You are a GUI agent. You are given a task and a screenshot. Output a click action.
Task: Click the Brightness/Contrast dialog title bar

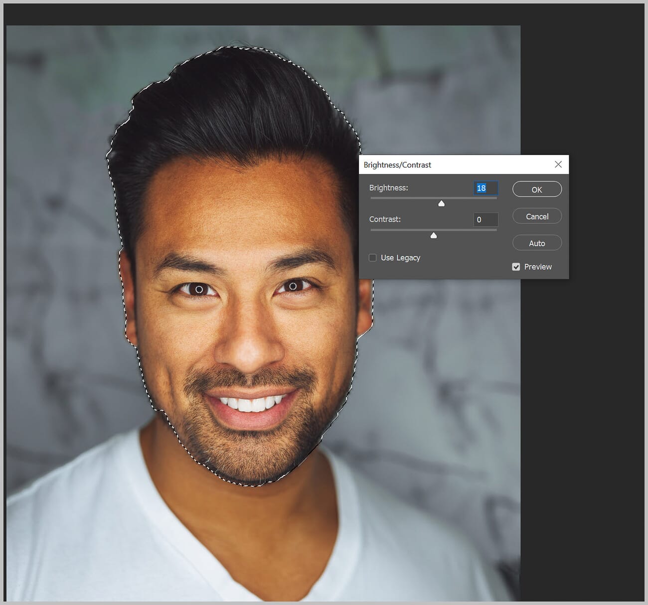(x=424, y=164)
